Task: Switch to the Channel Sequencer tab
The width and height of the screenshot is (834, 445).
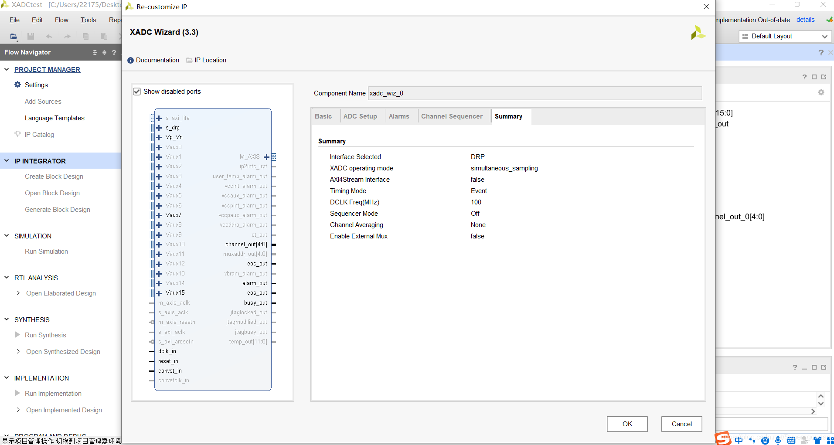Action: pos(452,116)
